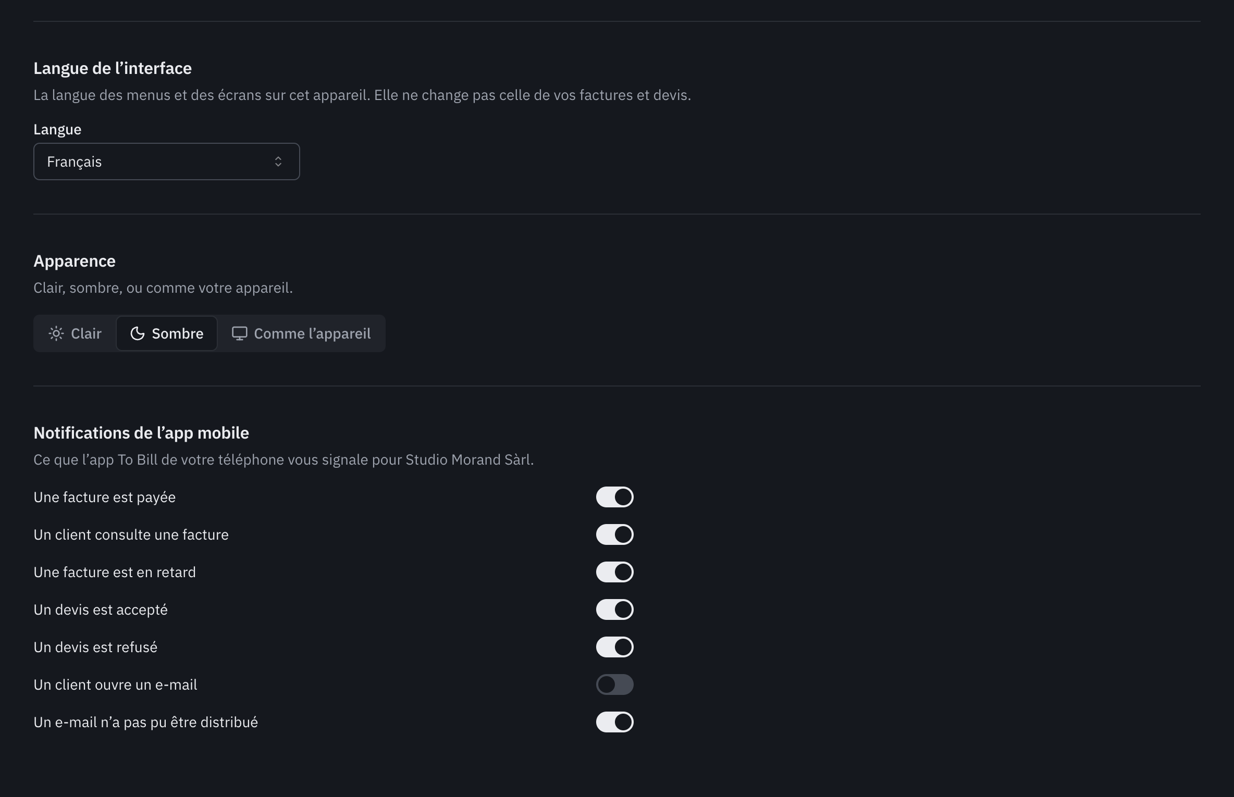Choose Comme l'appareil appearance
The height and width of the screenshot is (797, 1234).
coord(301,333)
